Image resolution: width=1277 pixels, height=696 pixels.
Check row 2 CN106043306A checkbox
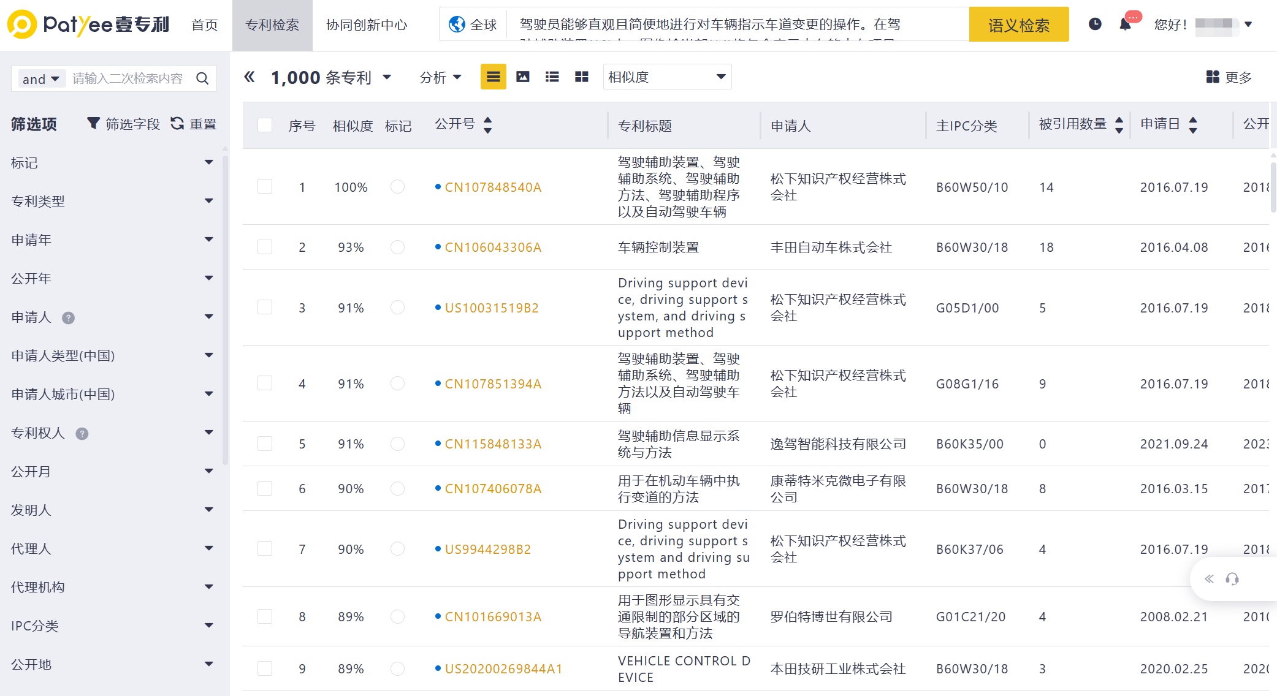click(265, 247)
